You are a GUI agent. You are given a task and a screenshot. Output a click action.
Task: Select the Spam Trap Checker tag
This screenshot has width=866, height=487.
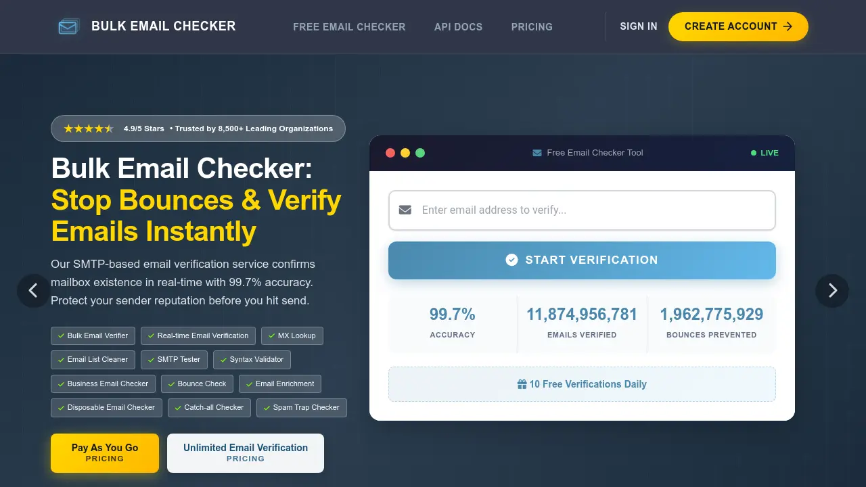[302, 408]
